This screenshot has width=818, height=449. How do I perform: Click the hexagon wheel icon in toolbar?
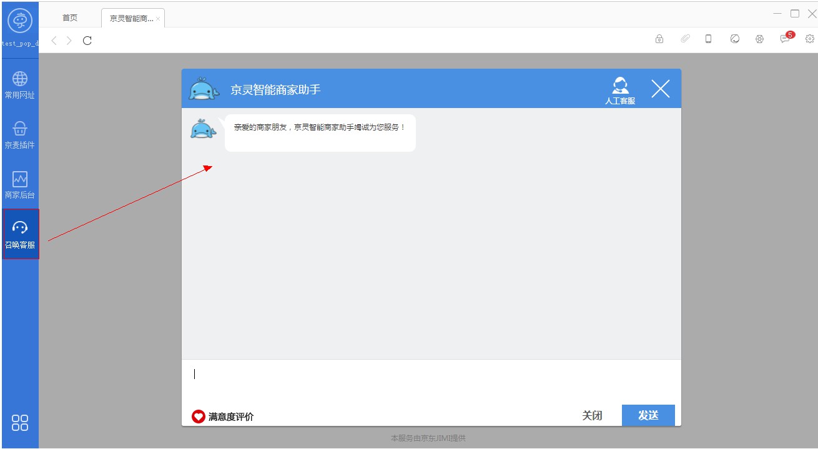759,39
